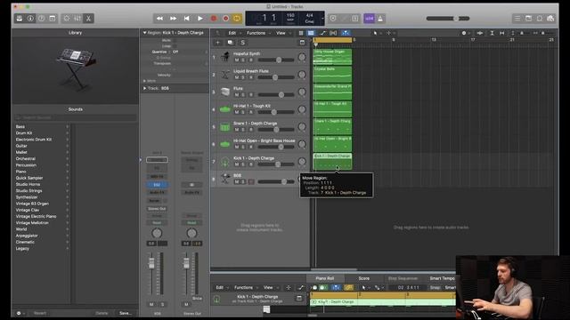Expand the Track: 808 inspector triangle
The height and width of the screenshot is (320, 570).
click(144, 88)
